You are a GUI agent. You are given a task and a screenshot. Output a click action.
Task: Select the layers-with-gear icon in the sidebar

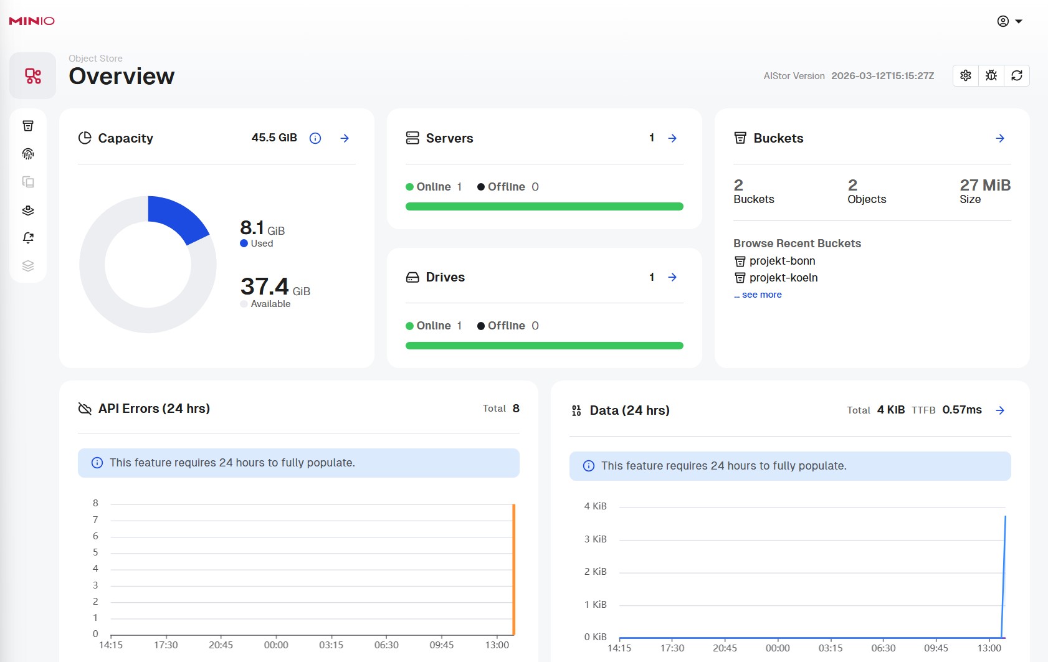pos(28,210)
